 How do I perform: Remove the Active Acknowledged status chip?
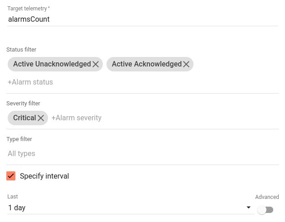[x=186, y=64]
